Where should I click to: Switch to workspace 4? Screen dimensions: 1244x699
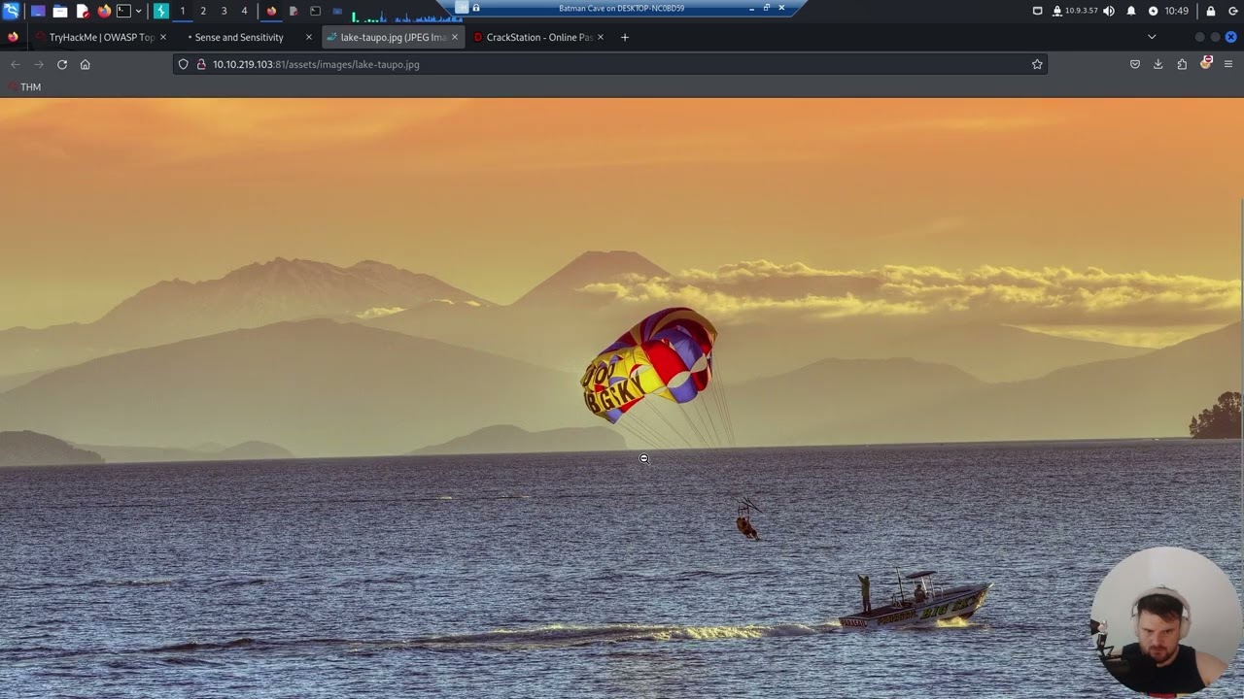pyautogui.click(x=244, y=11)
